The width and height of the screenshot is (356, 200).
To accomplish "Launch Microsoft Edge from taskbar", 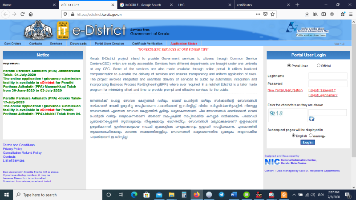I will 134,195.
